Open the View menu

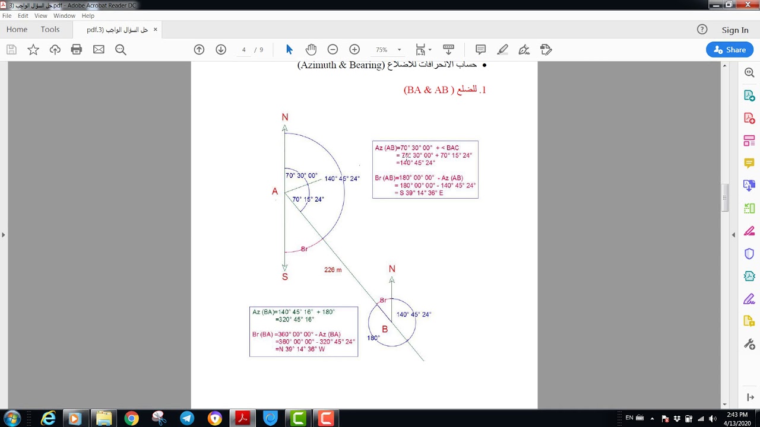click(40, 16)
